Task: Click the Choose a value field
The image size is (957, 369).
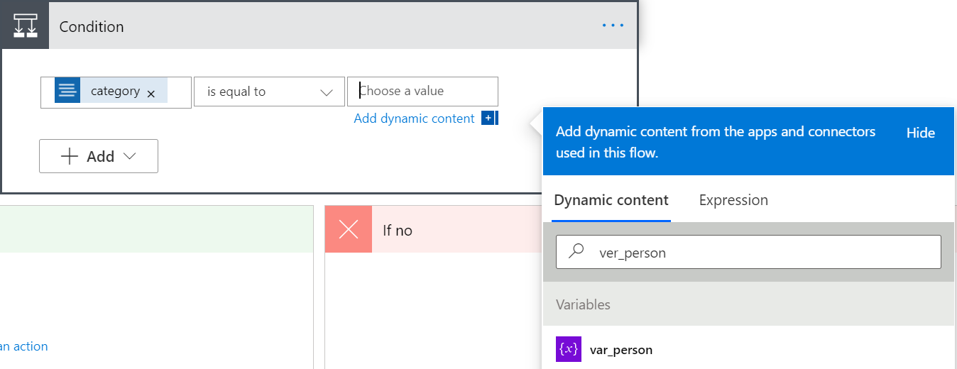Action: click(x=423, y=91)
